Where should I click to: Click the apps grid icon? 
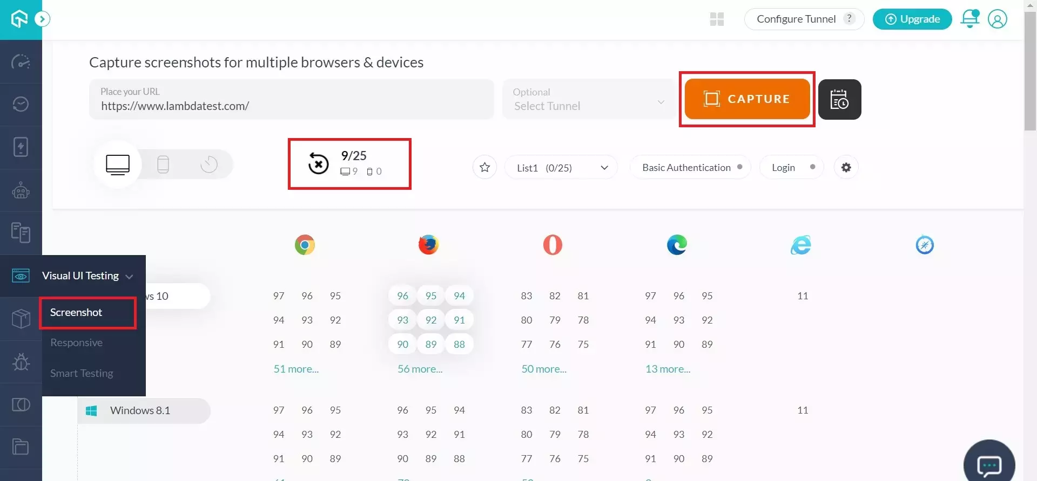pyautogui.click(x=717, y=19)
